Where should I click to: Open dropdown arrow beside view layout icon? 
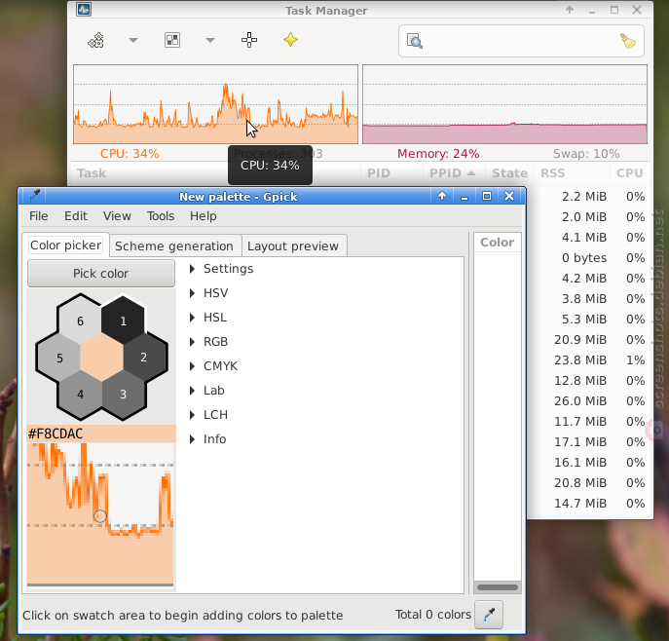click(210, 41)
